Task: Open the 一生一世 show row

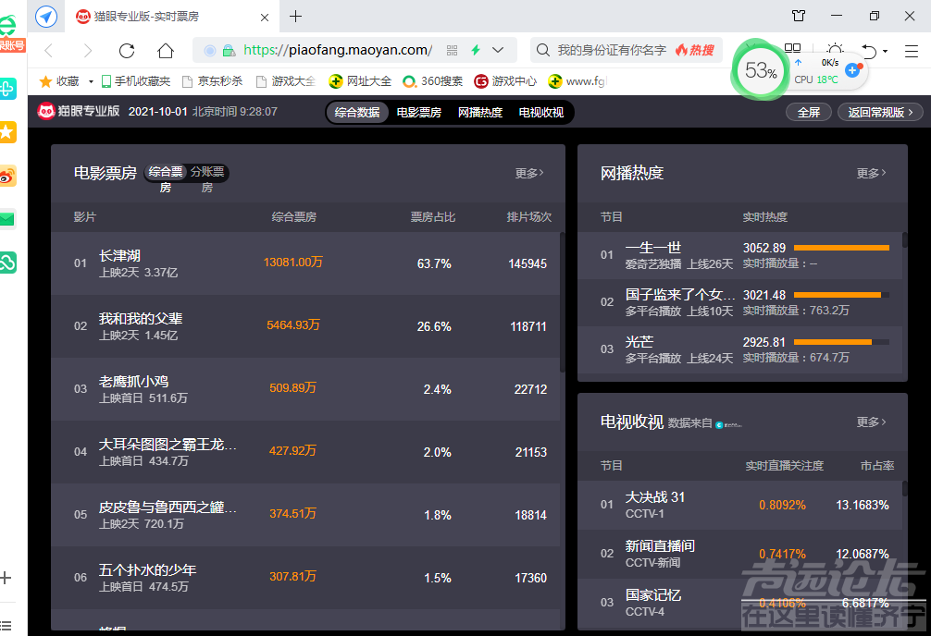Action: coord(739,255)
